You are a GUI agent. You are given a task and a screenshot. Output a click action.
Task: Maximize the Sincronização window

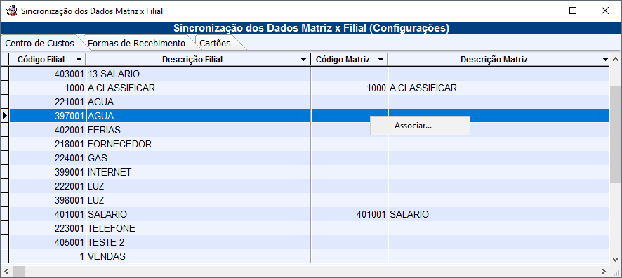[x=572, y=11]
